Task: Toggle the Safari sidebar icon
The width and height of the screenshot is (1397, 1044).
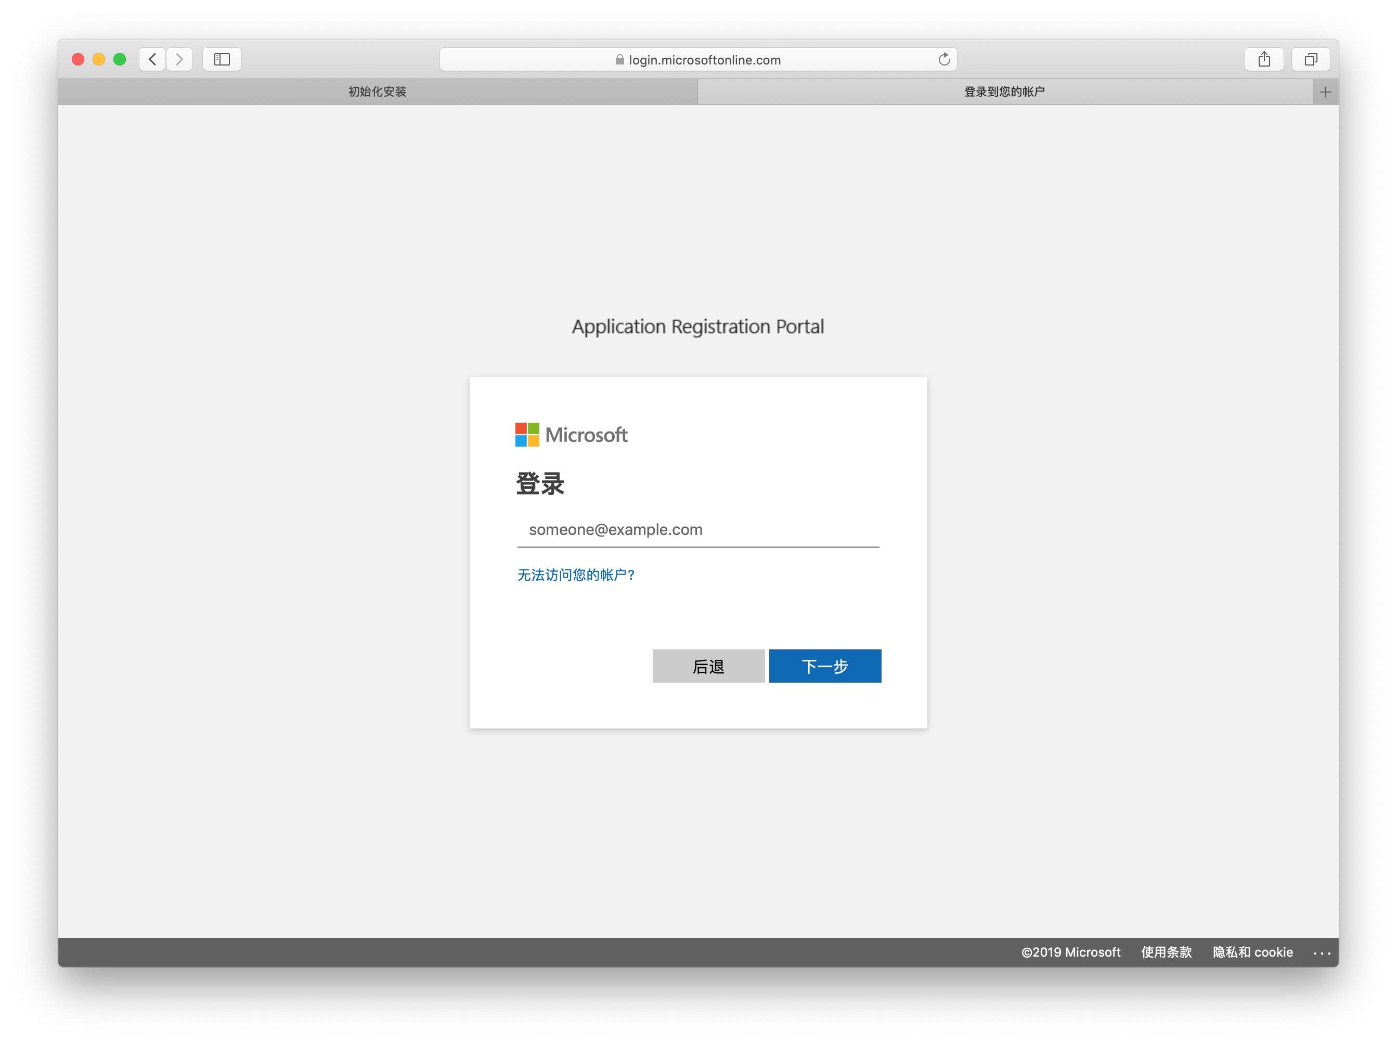Action: pos(222,59)
